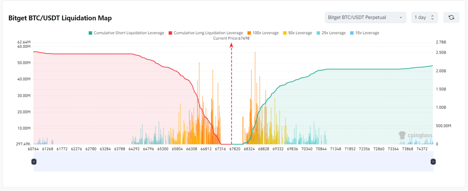Viewport: 468px width, 191px height.
Task: Click the 67820 price axis label
Action: (235, 149)
